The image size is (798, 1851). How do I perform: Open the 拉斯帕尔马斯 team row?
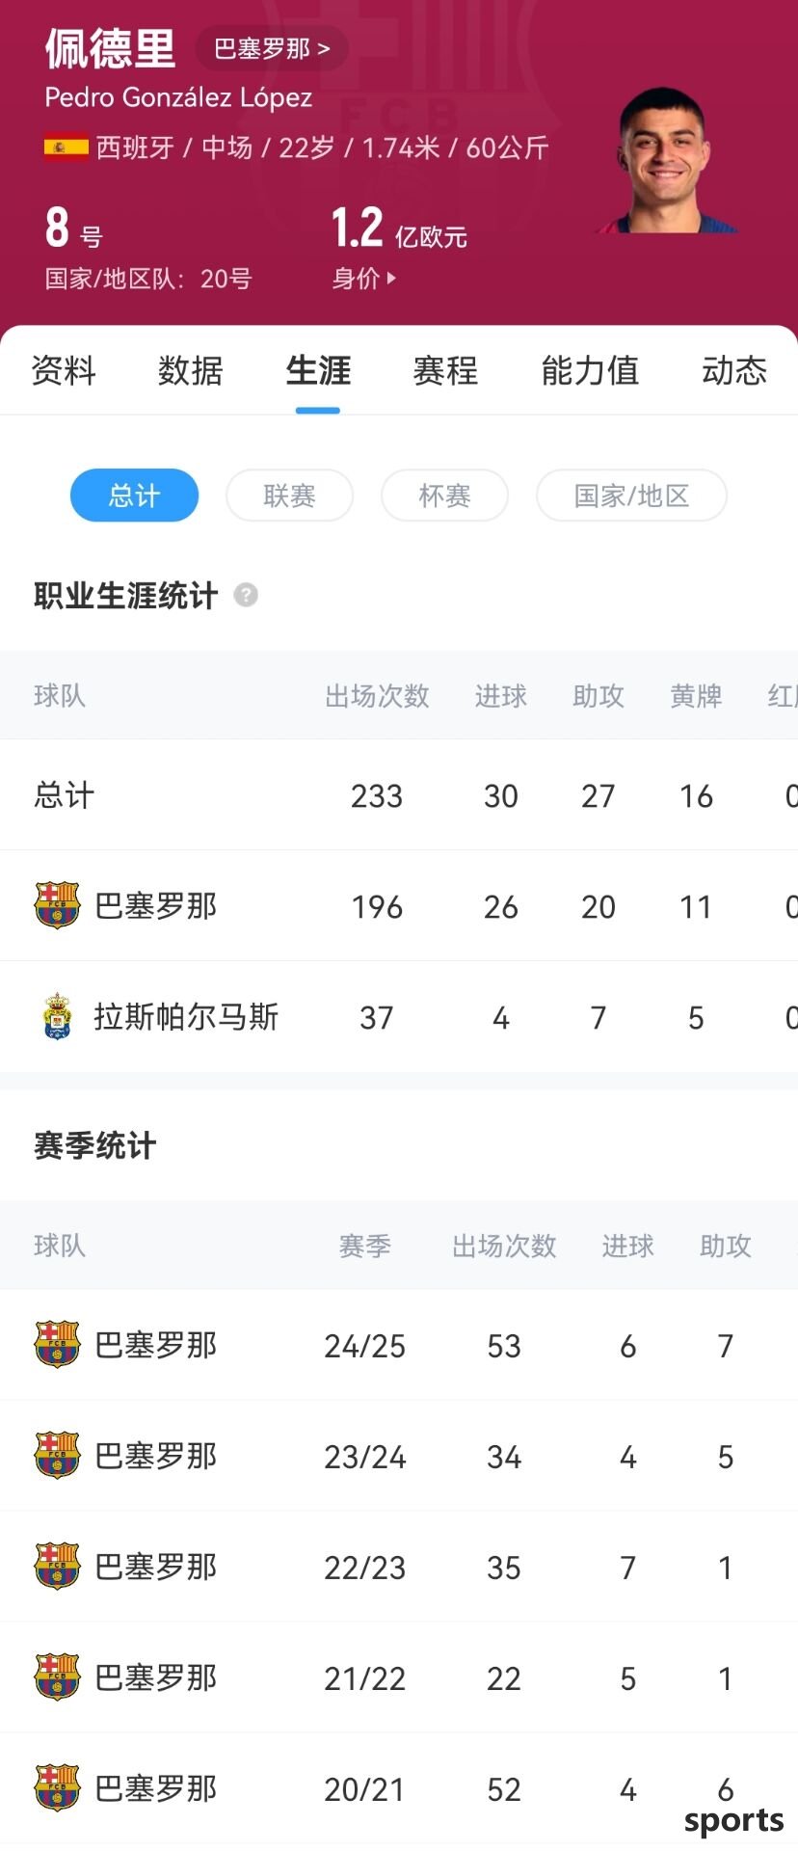click(399, 1016)
